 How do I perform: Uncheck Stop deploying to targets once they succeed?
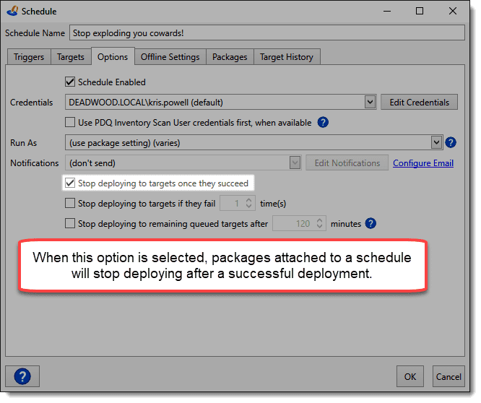(70, 183)
